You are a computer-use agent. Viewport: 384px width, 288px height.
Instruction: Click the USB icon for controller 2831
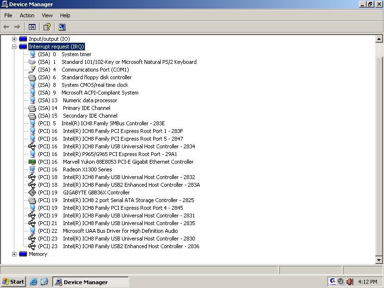pyautogui.click(x=32, y=216)
